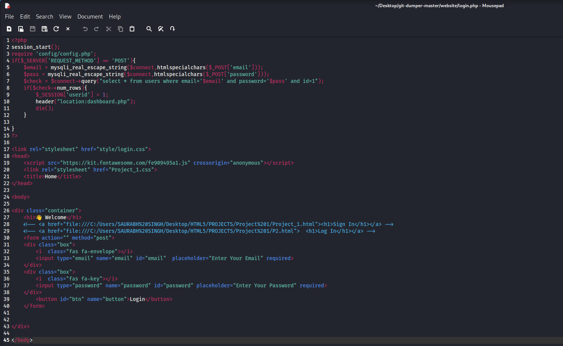Viewport: 563px width, 346px height.
Task: Click the 'location:dashboard.php' header string
Action: (93, 101)
